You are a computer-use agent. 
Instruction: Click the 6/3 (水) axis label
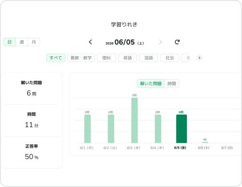pos(134,148)
